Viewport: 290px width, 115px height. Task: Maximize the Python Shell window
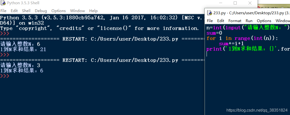click(235, 3)
